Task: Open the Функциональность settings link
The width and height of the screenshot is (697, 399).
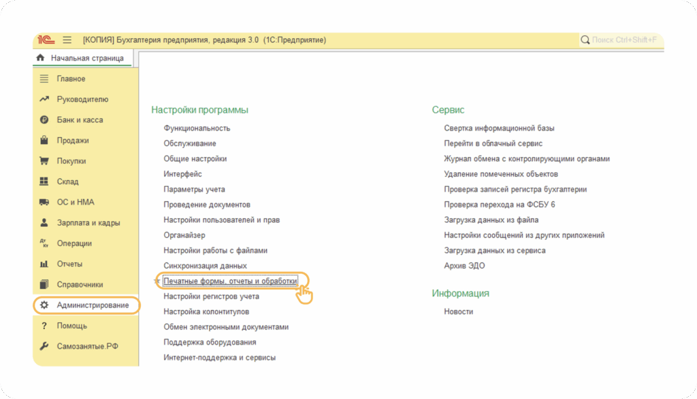Action: pos(197,128)
